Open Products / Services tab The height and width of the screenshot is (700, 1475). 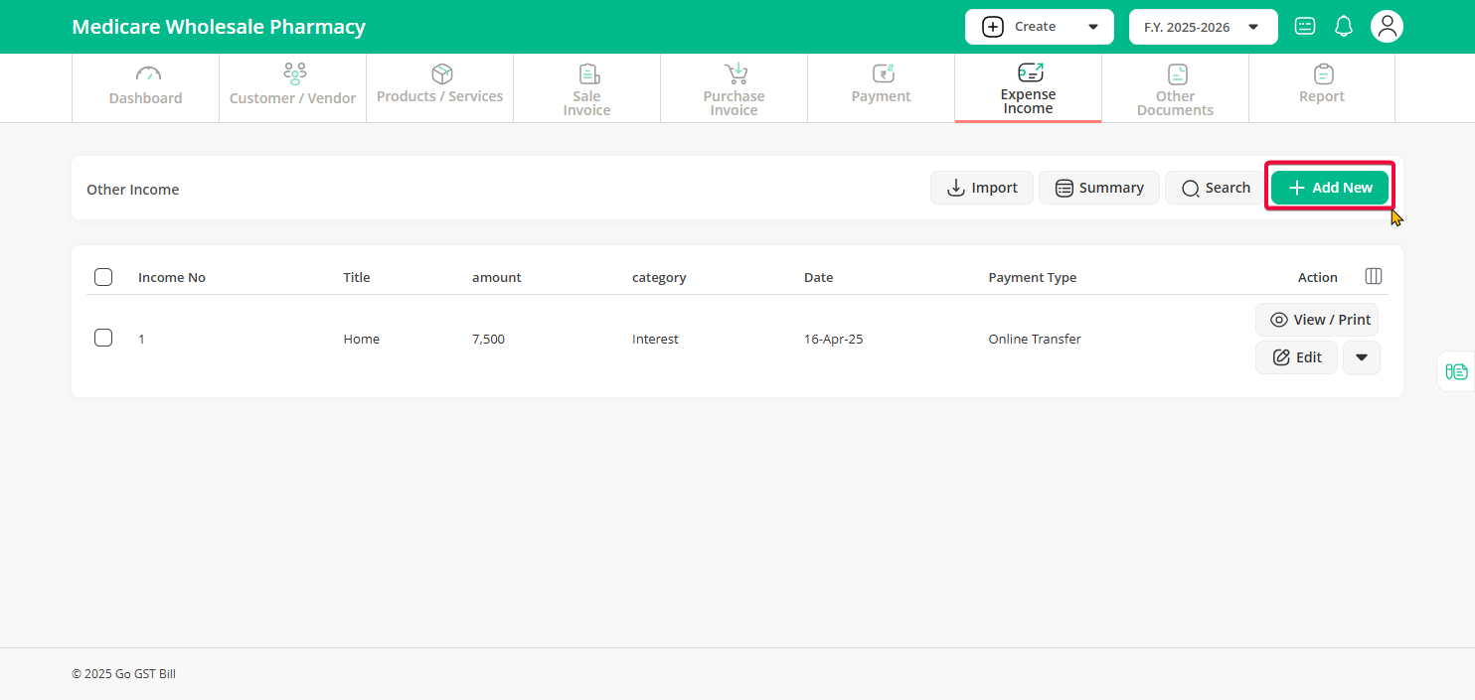pyautogui.click(x=439, y=87)
